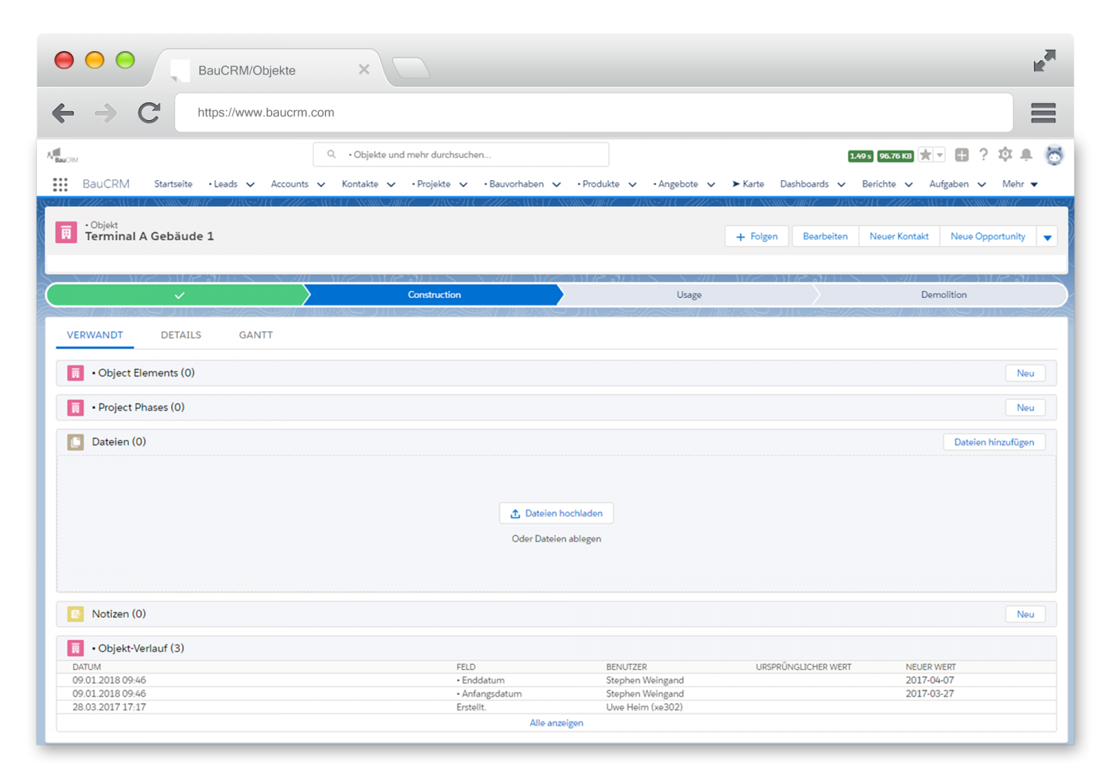
Task: Switch to the DETAILS tab
Action: click(x=181, y=335)
